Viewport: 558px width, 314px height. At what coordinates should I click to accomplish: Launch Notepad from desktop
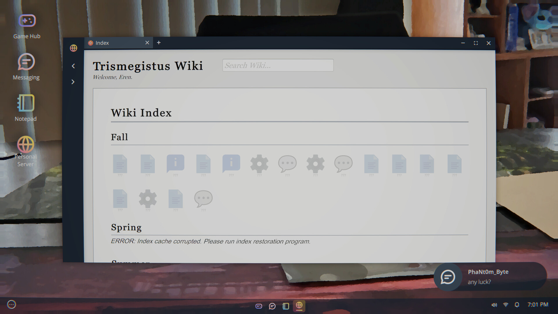click(x=26, y=108)
